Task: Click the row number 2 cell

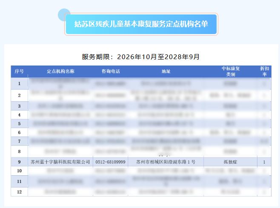Action: 19,96
